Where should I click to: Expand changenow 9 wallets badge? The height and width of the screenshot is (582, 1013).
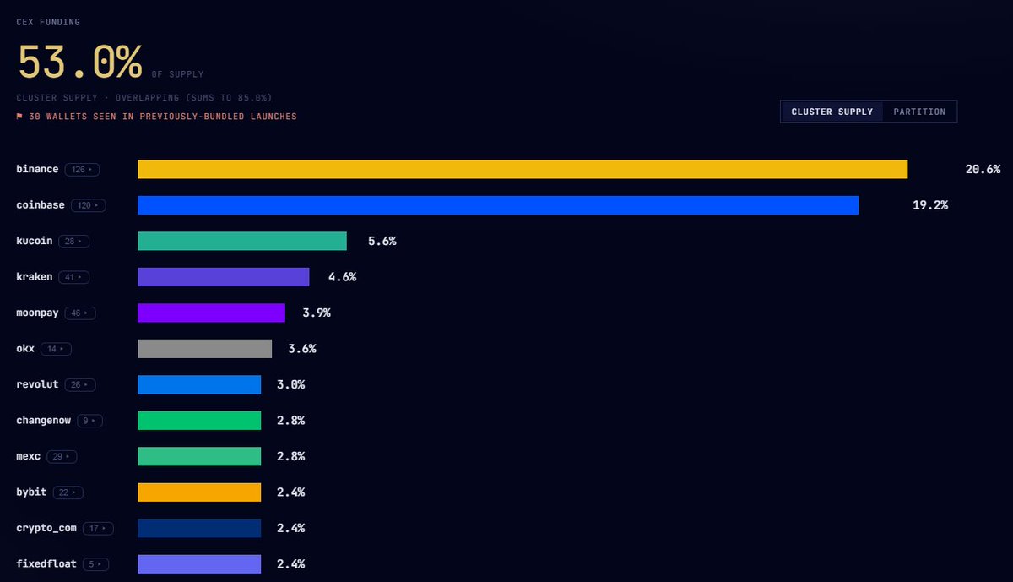[89, 421]
